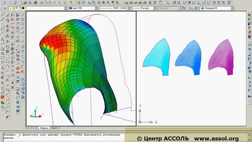Click the UCS icon left of Мировая СК
252x142 pixels.
[196, 8]
